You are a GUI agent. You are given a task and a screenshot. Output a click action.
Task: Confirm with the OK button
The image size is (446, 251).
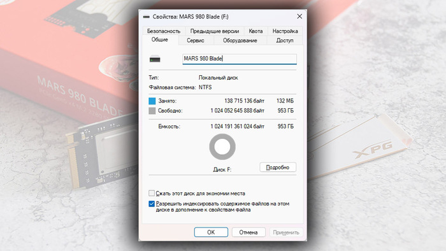[211, 233]
